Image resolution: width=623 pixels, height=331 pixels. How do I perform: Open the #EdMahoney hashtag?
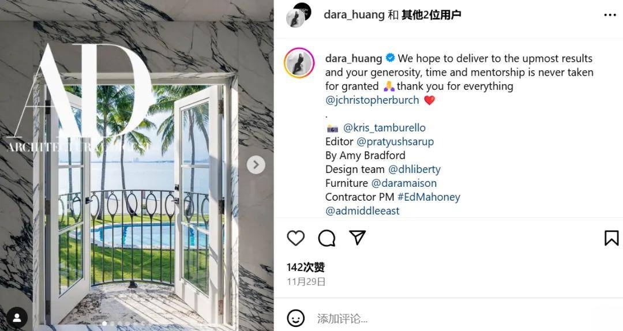(x=429, y=197)
